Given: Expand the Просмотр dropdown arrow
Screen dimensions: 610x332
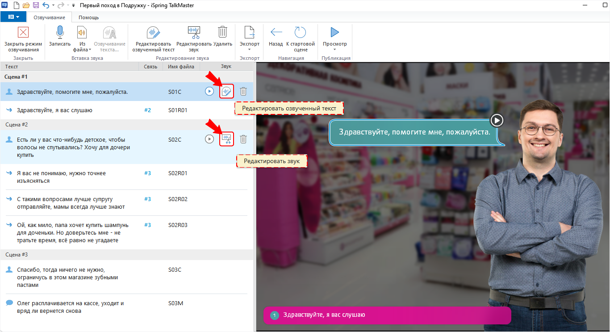Looking at the screenshot, I should 335,49.
